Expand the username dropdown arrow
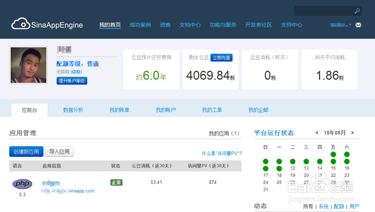 click(x=350, y=24)
